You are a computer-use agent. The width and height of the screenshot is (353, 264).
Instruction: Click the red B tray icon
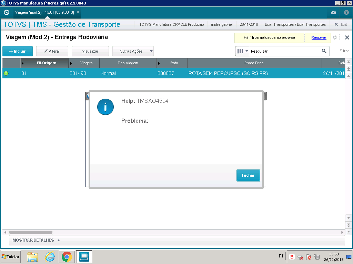pyautogui.click(x=292, y=257)
